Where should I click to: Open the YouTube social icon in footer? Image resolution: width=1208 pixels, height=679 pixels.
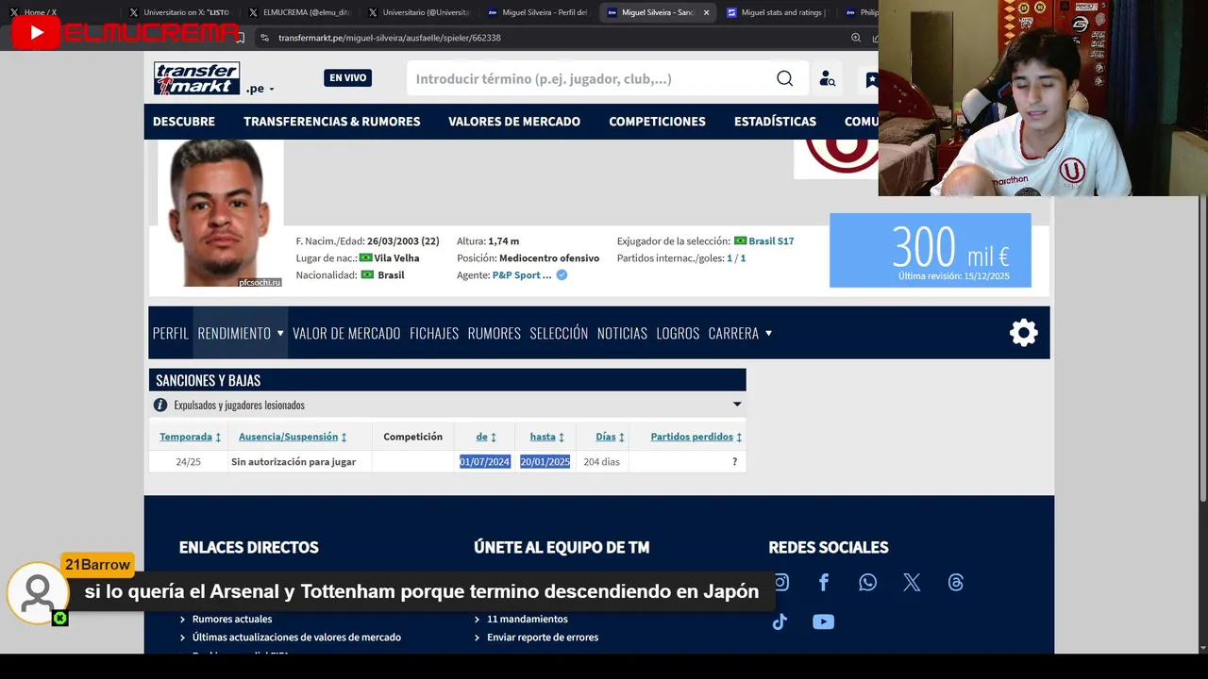click(823, 622)
